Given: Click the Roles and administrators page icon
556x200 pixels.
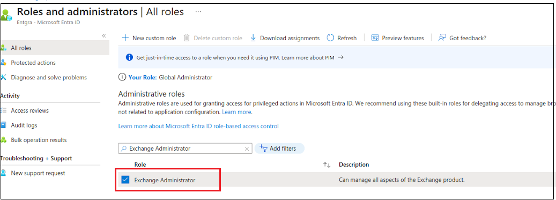Looking at the screenshot, I should [6, 15].
